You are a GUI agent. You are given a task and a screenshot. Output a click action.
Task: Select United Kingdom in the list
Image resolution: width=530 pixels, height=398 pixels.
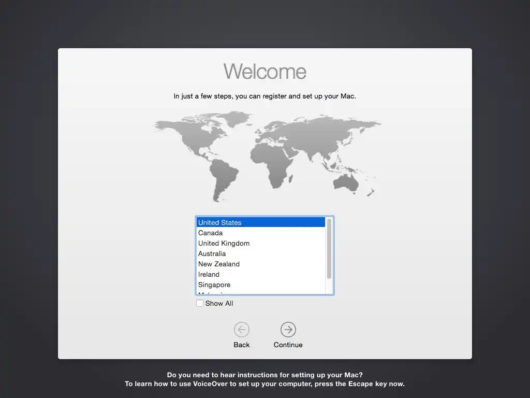click(261, 244)
